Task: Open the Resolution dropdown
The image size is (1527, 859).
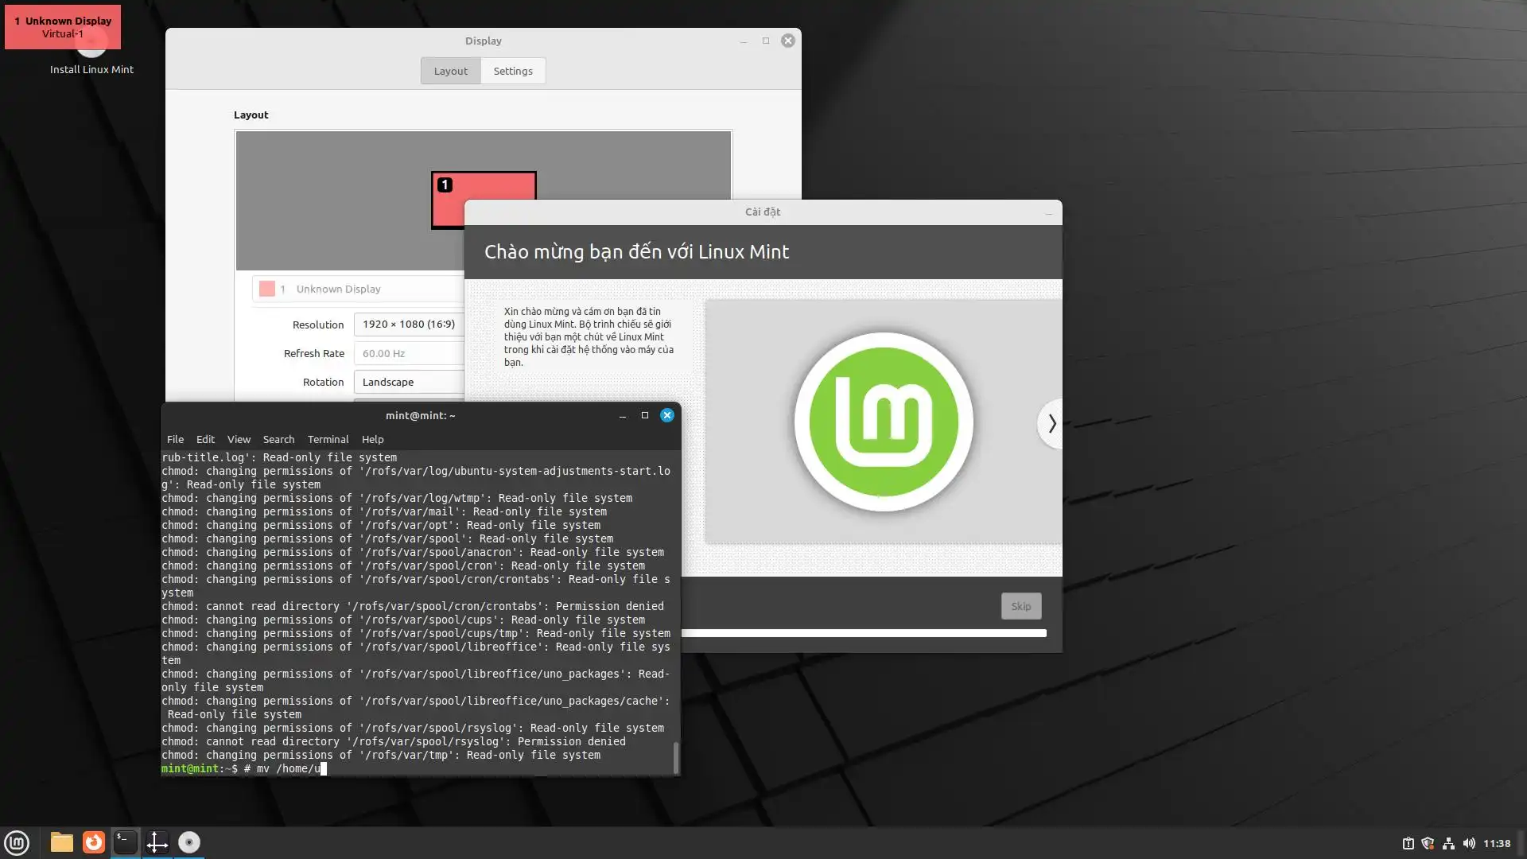Action: (409, 325)
